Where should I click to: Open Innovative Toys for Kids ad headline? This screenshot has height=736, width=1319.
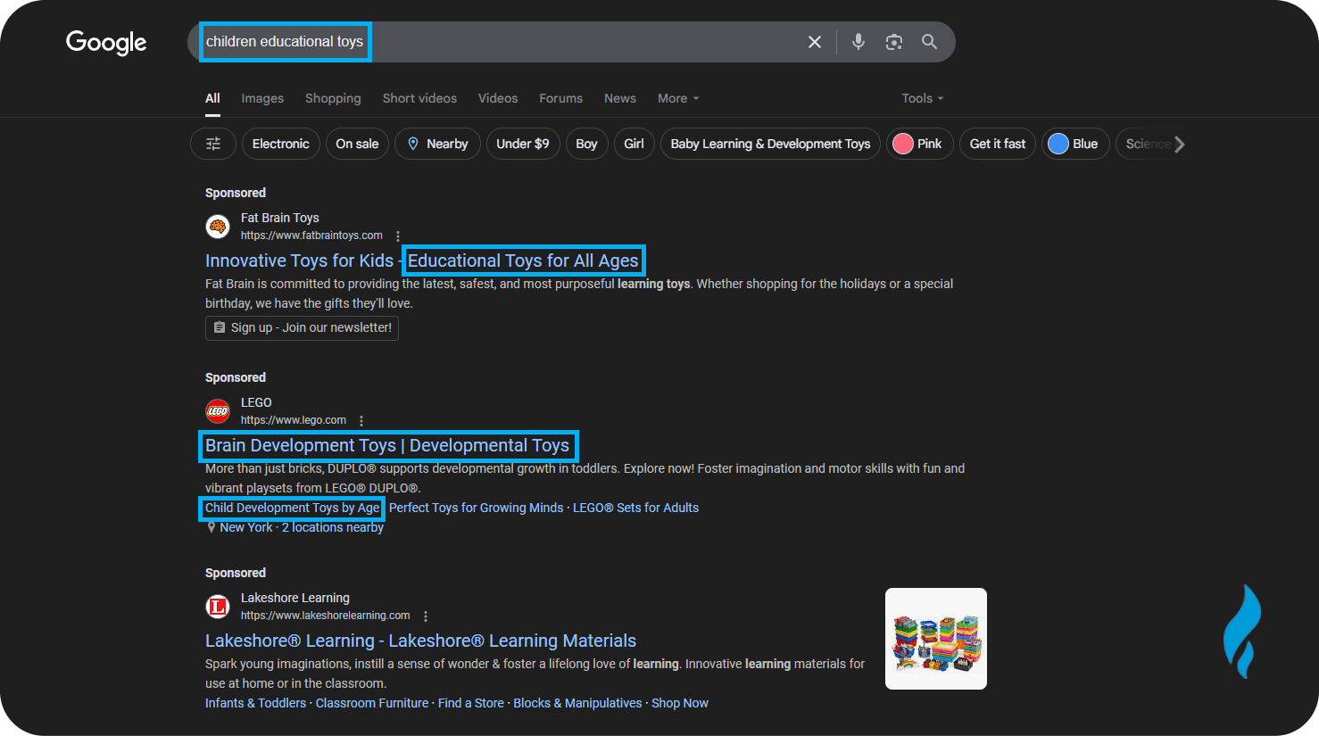(x=422, y=260)
